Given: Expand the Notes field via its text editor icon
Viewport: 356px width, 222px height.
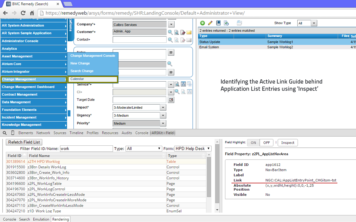Looking at the screenshot, I should point(171,52).
